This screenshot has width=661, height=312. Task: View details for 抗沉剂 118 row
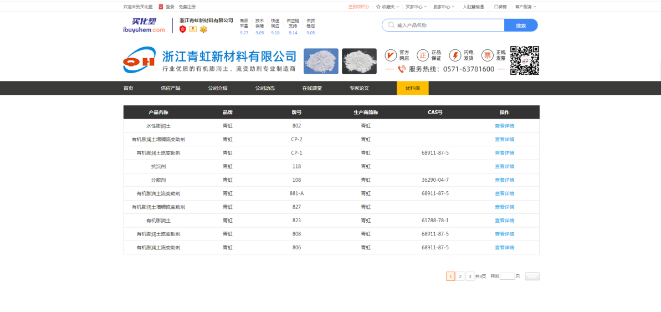505,166
